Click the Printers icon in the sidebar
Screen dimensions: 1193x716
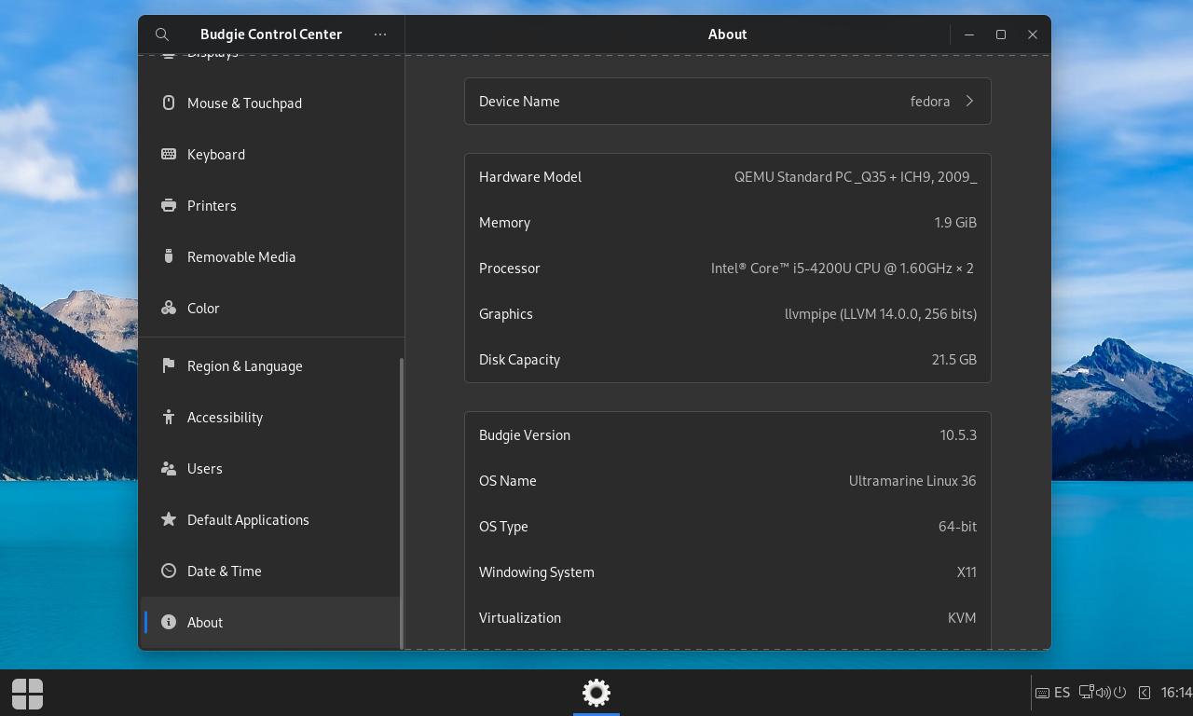click(169, 205)
